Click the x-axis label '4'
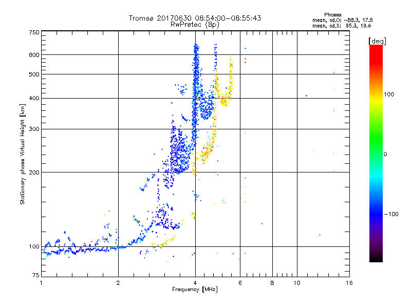411x308 pixels. point(195,283)
